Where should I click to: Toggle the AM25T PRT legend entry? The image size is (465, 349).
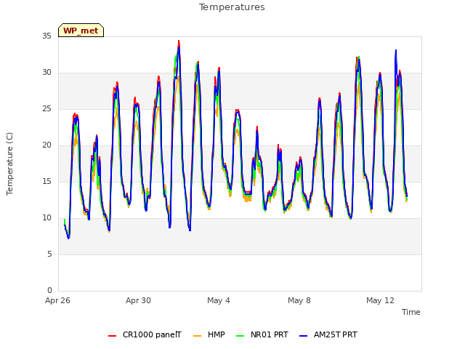pyautogui.click(x=328, y=334)
